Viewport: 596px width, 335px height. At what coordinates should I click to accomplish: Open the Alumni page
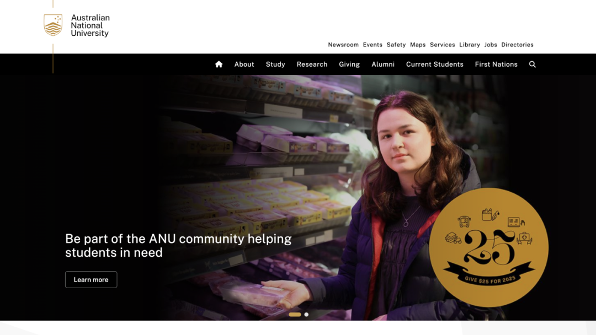pyautogui.click(x=383, y=64)
